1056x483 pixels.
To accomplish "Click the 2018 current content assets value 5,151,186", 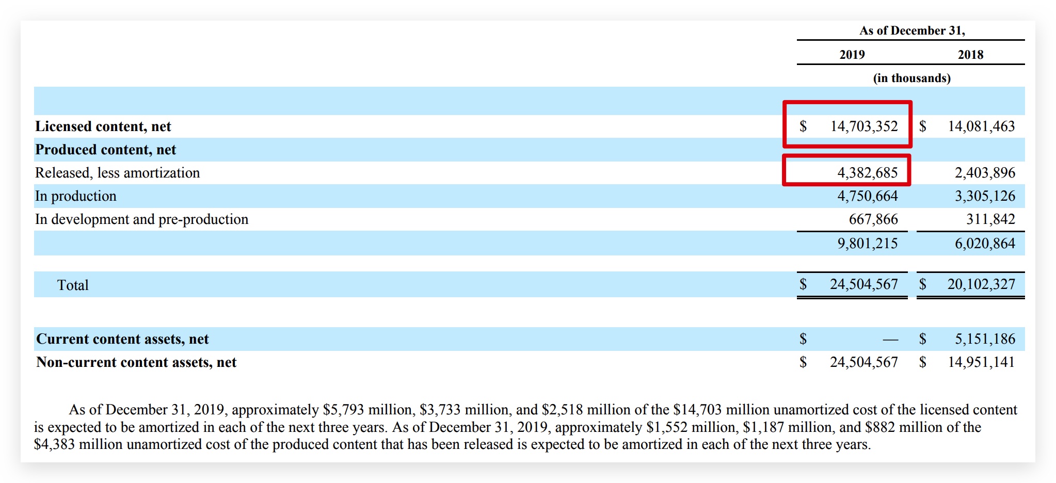I will coord(984,339).
